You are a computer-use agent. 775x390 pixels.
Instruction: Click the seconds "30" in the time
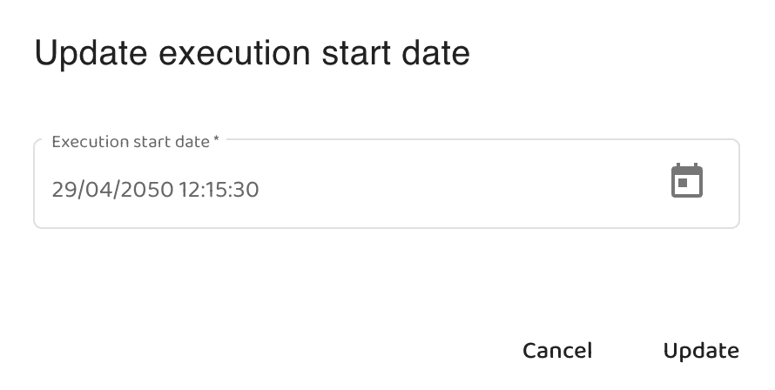click(x=246, y=189)
